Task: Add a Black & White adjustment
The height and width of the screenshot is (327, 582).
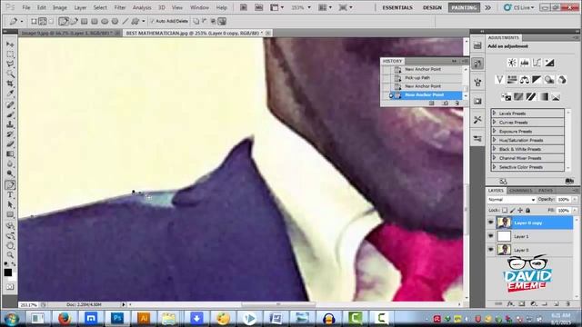Action: [537, 79]
